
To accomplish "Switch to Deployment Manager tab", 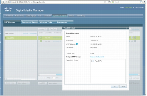I will point(30,22).
